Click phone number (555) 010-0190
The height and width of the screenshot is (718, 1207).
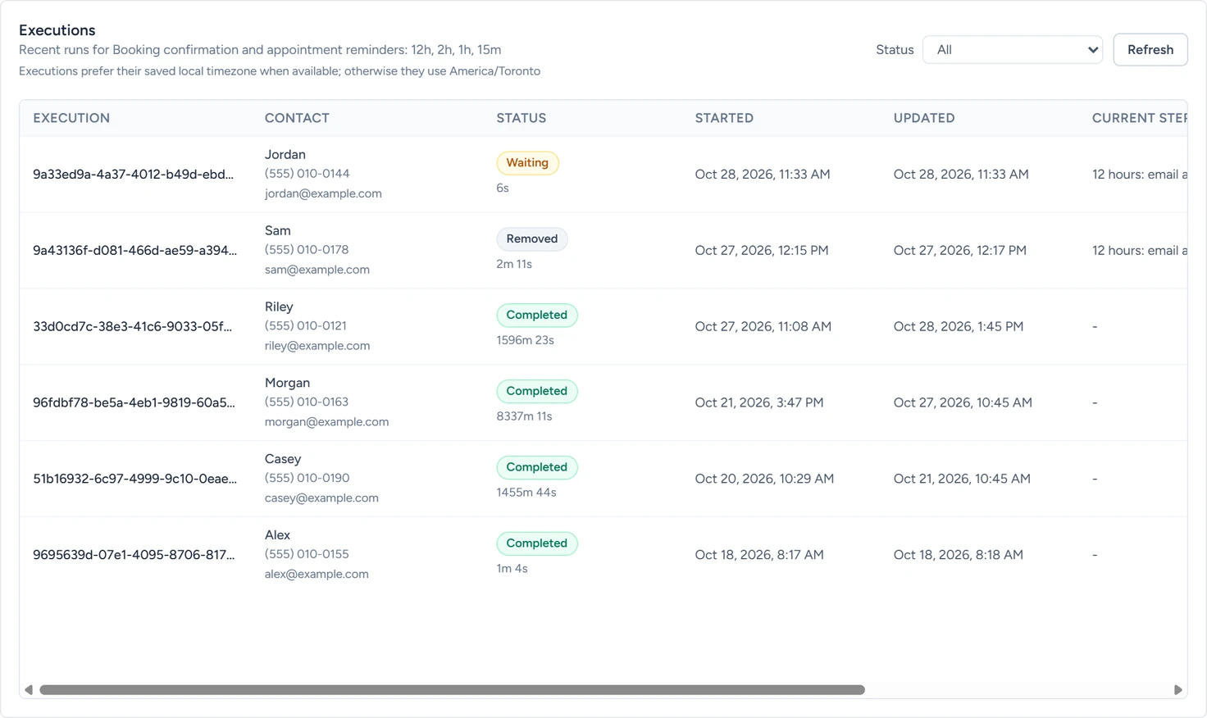tap(307, 479)
